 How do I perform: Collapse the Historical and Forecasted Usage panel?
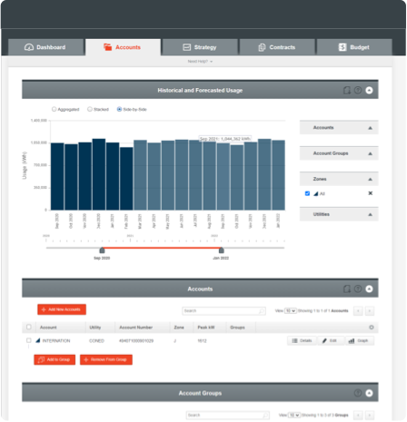pyautogui.click(x=369, y=90)
